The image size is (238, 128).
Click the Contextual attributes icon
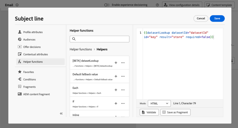tap(20, 54)
